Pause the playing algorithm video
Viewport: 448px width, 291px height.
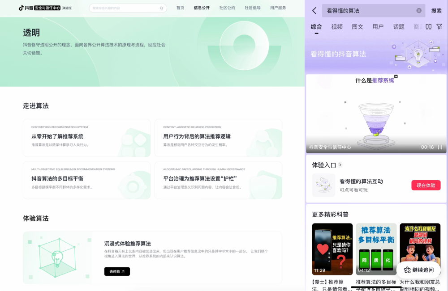click(439, 148)
